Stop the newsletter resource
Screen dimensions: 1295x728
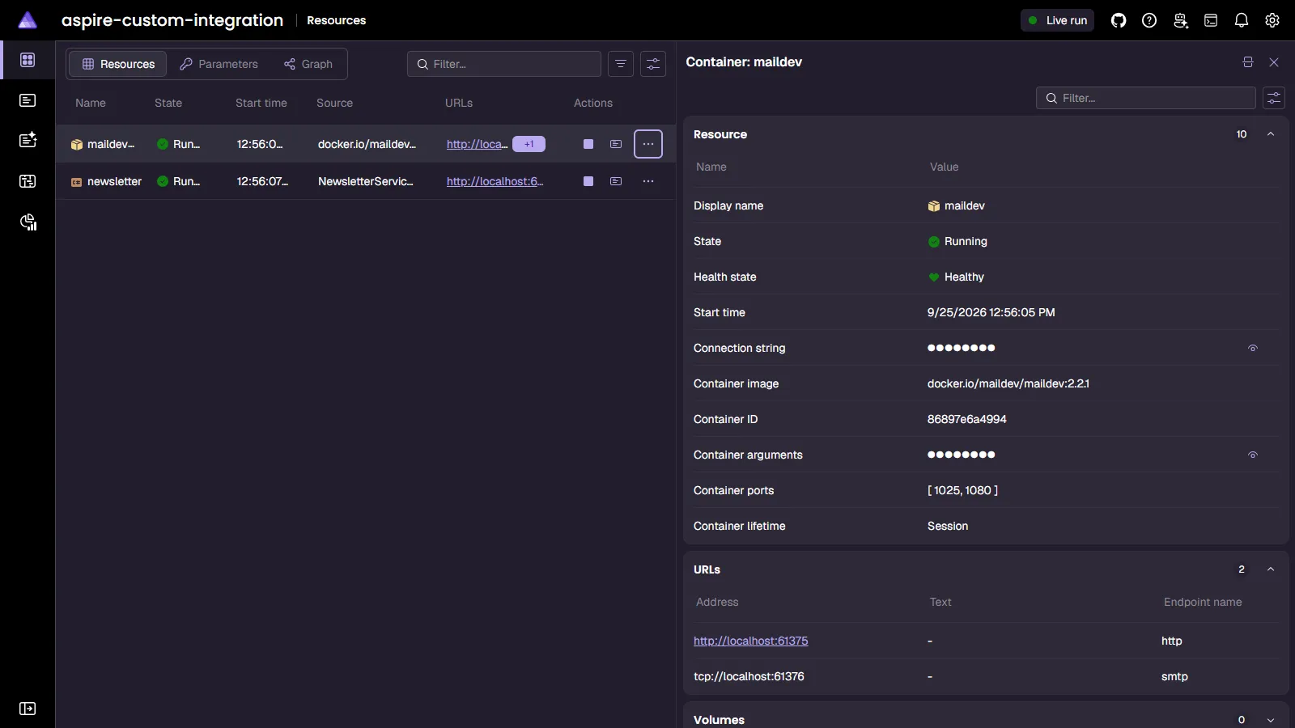[588, 181]
